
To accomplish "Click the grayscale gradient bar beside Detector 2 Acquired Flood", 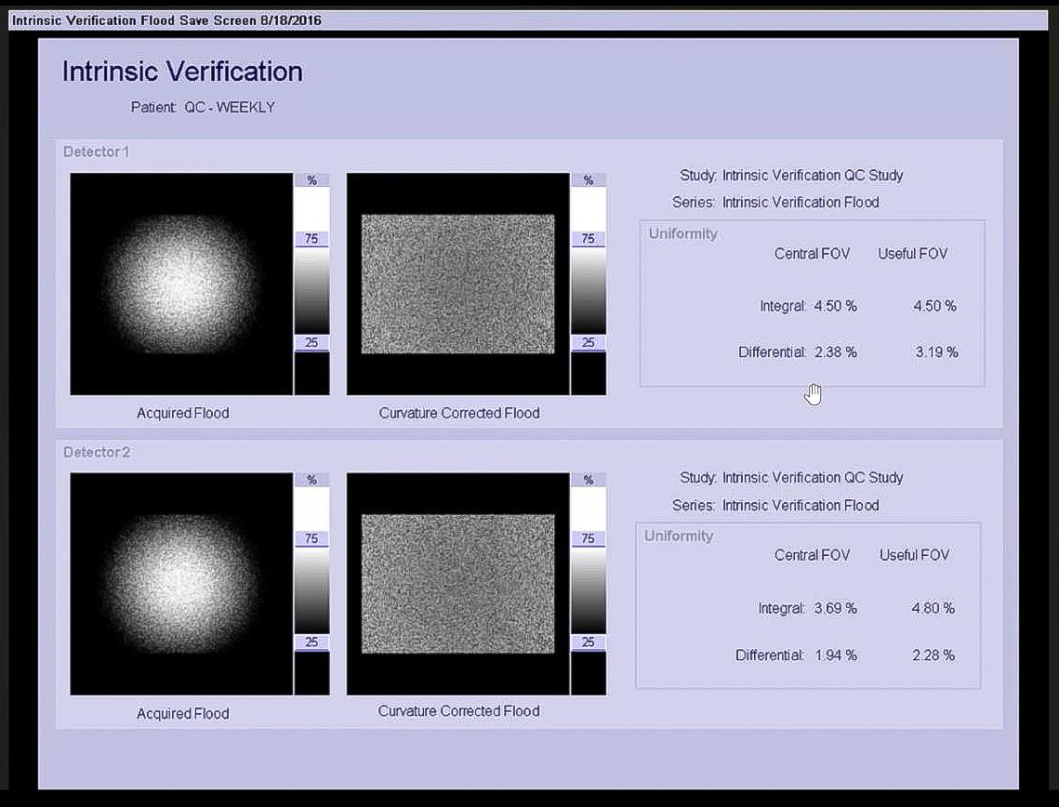I will [x=311, y=590].
